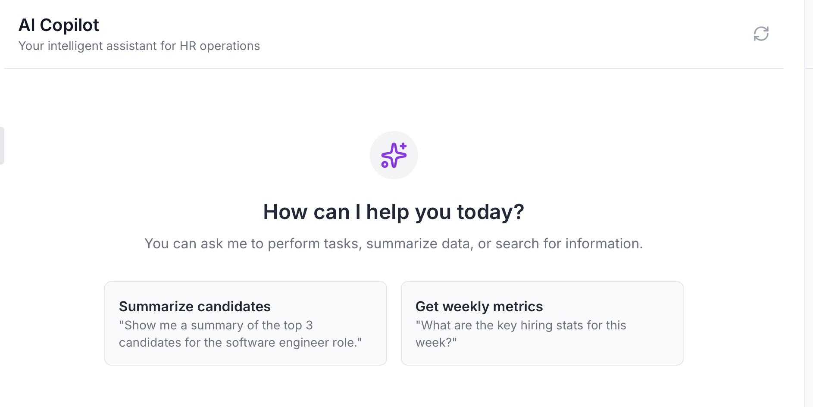Click the divider line below the header
The width and height of the screenshot is (813, 407).
click(x=394, y=69)
